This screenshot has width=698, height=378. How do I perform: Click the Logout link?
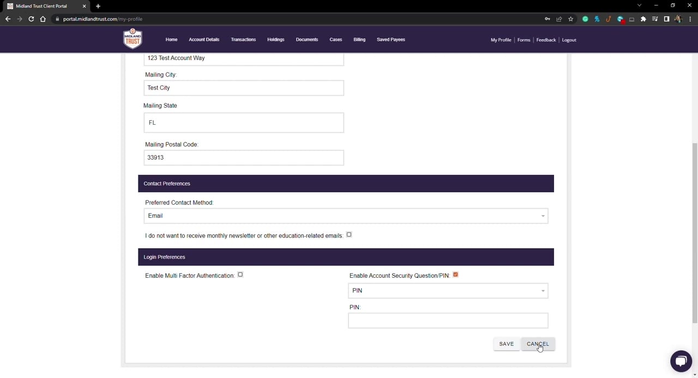click(569, 40)
